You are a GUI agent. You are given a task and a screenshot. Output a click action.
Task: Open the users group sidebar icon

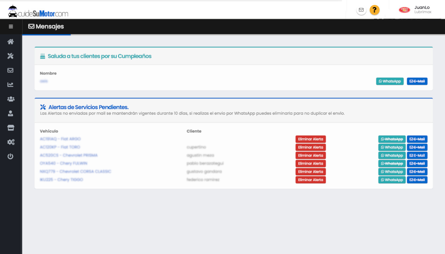(11, 99)
